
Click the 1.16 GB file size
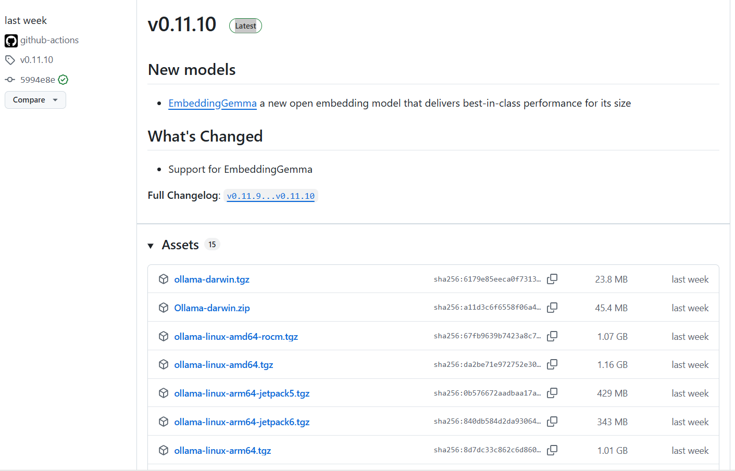tap(612, 365)
